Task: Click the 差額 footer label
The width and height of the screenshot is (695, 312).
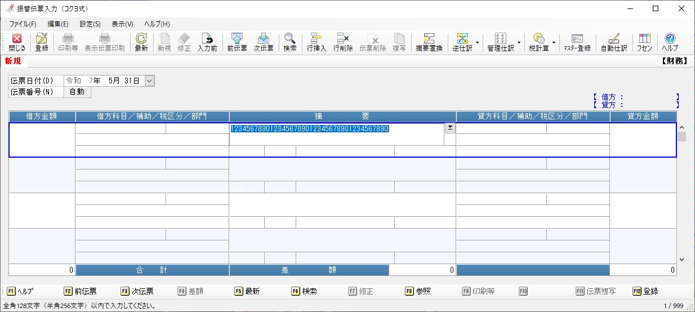Action: click(309, 270)
